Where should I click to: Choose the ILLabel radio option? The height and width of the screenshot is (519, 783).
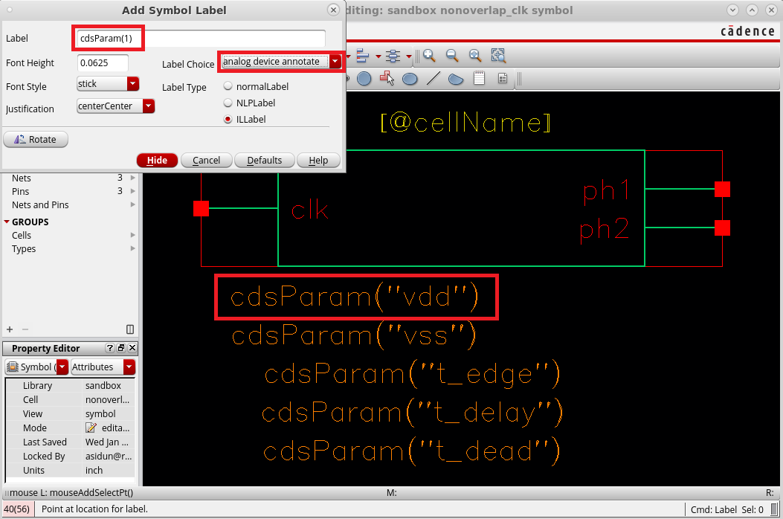coord(228,119)
